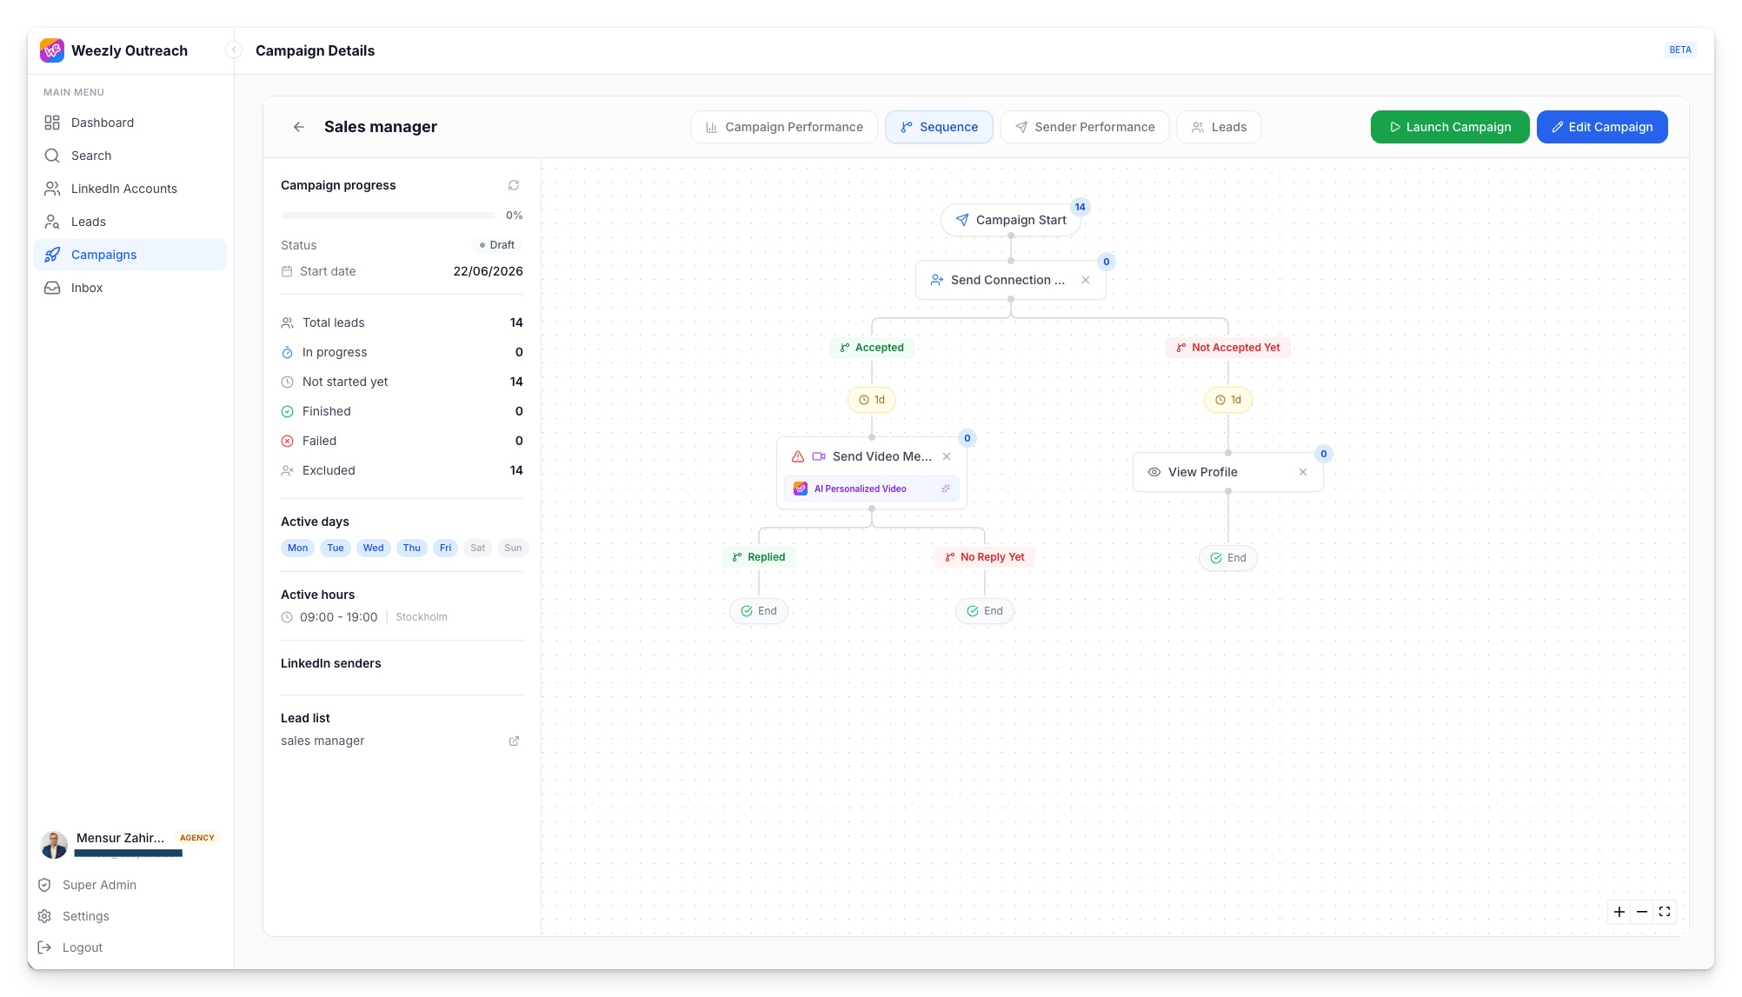This screenshot has width=1742, height=997.
Task: Click the Failed red cross icon
Action: [x=287, y=441]
